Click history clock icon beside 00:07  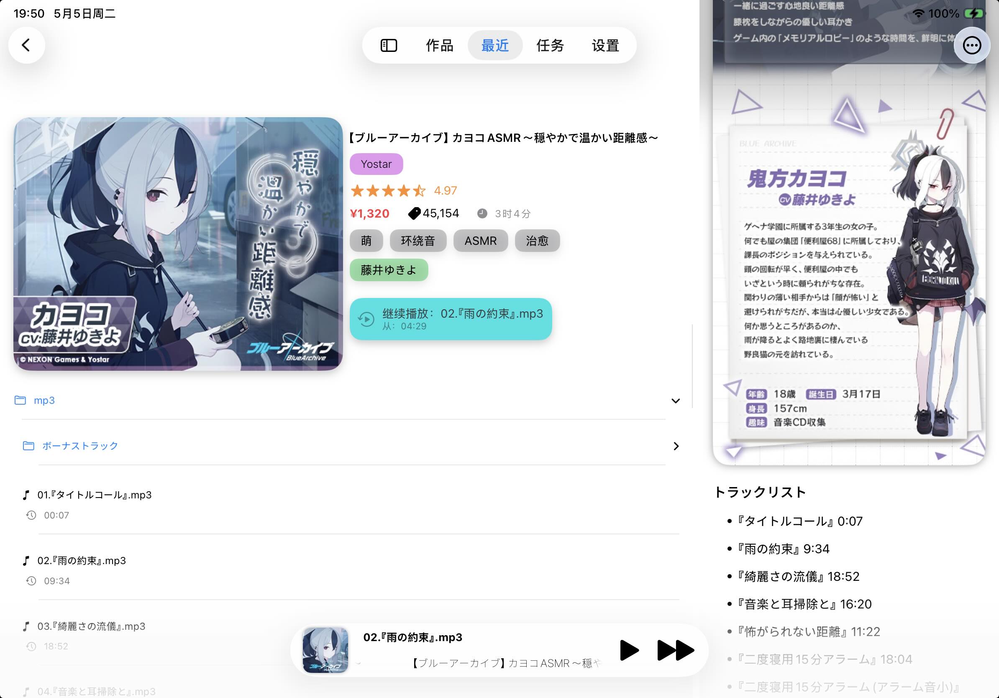[x=31, y=515]
